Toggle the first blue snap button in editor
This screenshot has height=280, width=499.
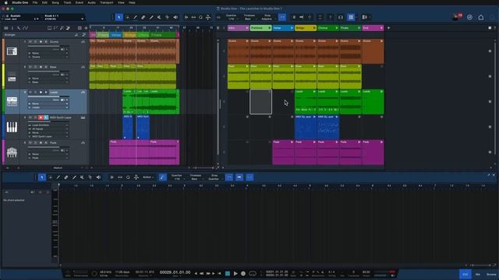click(x=229, y=177)
